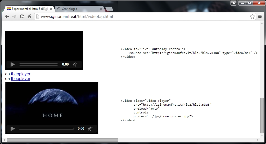Click the preload="auto" code text
266x144 pixels.
147,109
